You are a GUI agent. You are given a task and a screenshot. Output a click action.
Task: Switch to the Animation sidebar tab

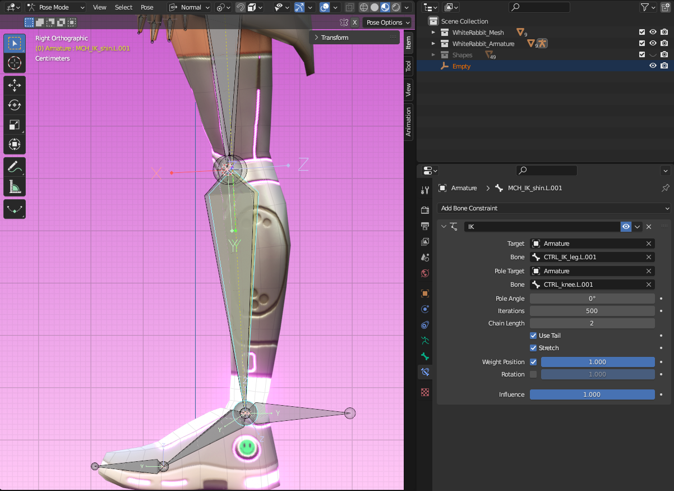[x=408, y=122]
